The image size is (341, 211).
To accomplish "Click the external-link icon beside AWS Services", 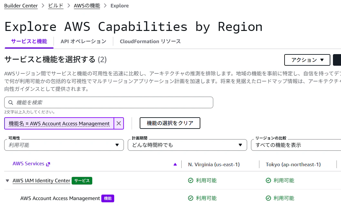I will pos(48,164).
